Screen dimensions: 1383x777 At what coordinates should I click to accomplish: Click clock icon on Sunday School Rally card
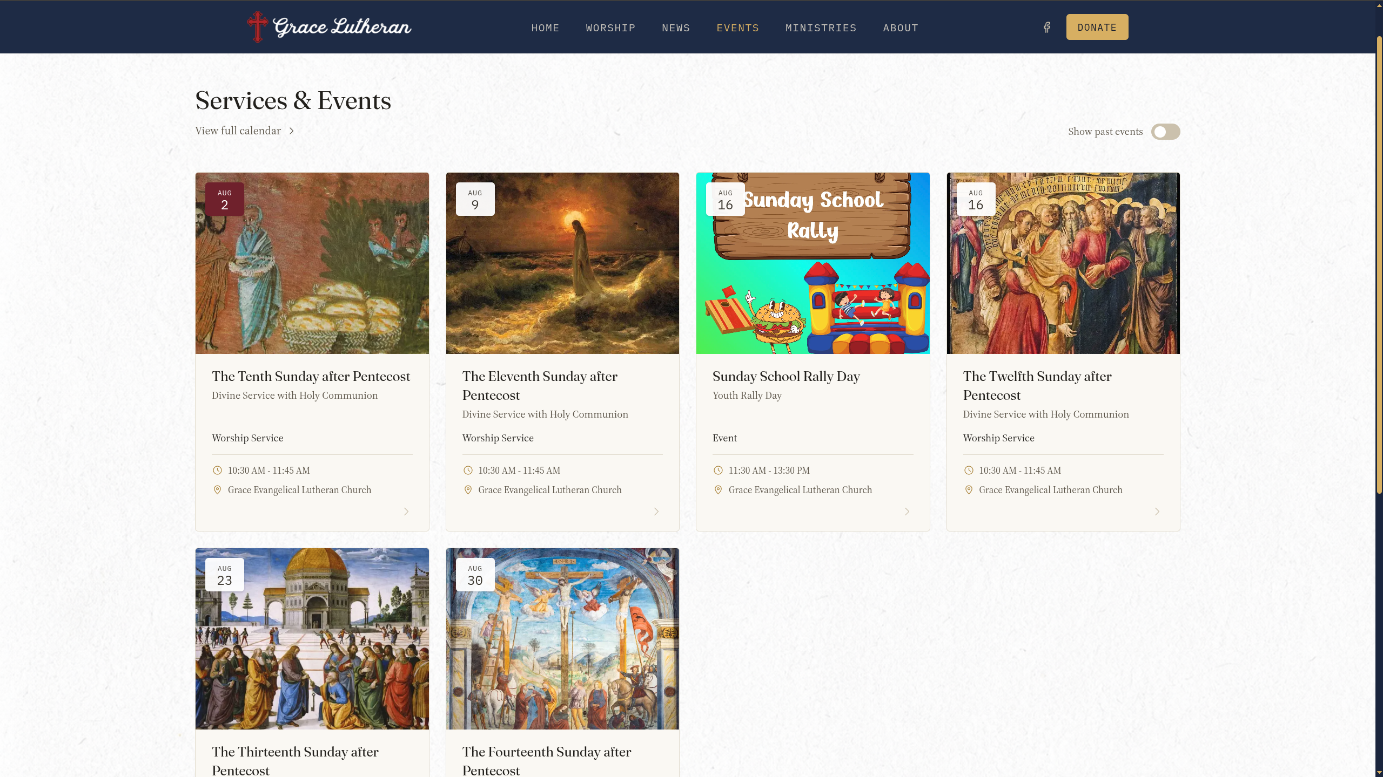[718, 471]
